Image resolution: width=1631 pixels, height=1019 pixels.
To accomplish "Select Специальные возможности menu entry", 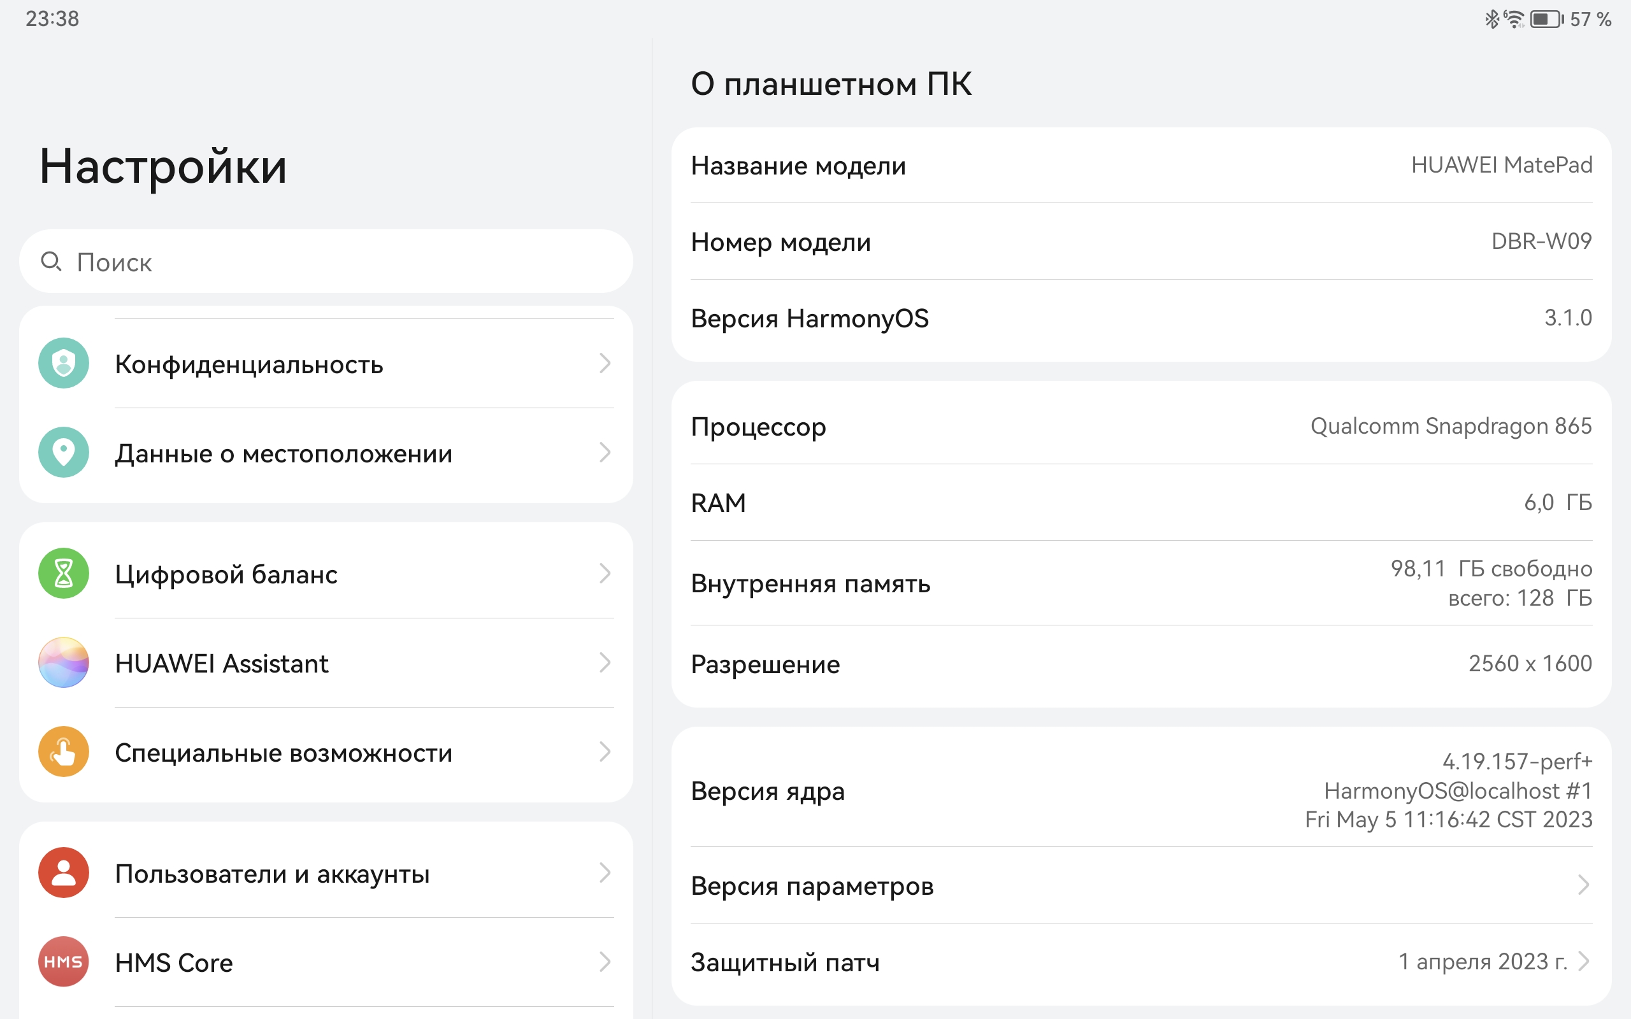I will click(x=326, y=752).
